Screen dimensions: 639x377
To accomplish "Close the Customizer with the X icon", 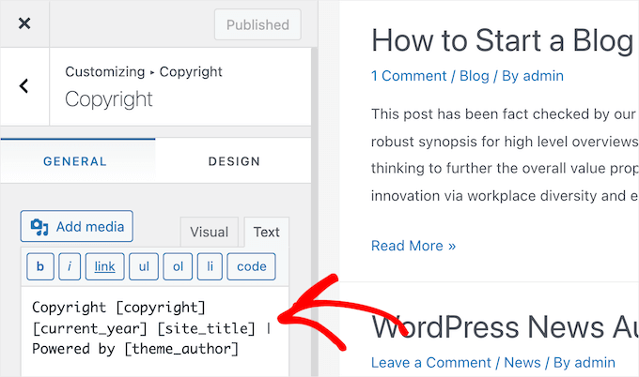I will 24,23.
